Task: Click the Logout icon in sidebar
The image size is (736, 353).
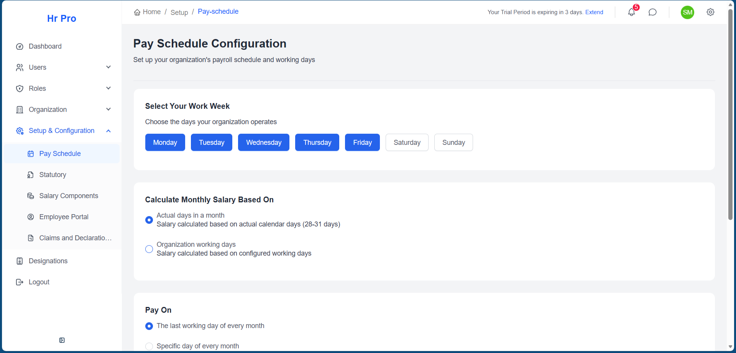Action: 20,282
